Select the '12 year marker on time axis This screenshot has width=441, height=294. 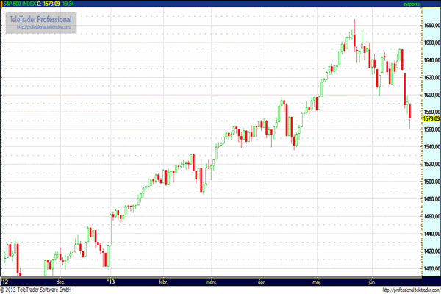click(4, 281)
